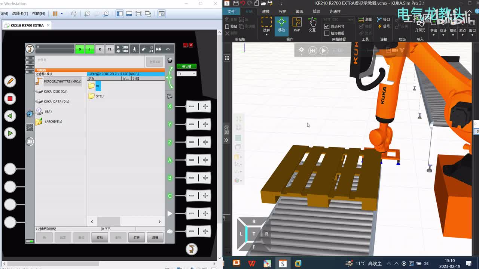The image size is (479, 269).
Task: Click the Interface (接口) connection tool
Action: point(383,19)
